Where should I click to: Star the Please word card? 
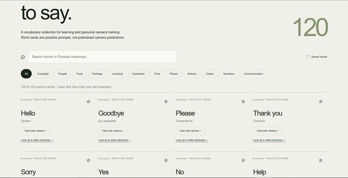(x=243, y=102)
